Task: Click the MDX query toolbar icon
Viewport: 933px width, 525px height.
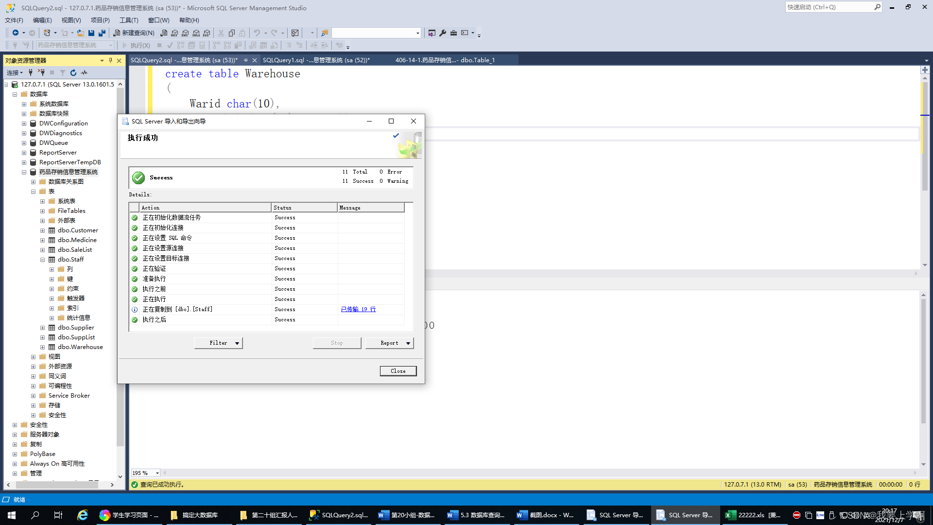Action: (x=174, y=33)
